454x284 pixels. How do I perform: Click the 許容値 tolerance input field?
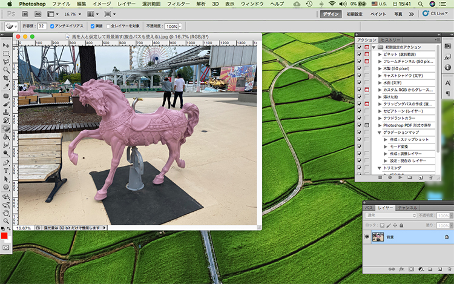pos(42,26)
